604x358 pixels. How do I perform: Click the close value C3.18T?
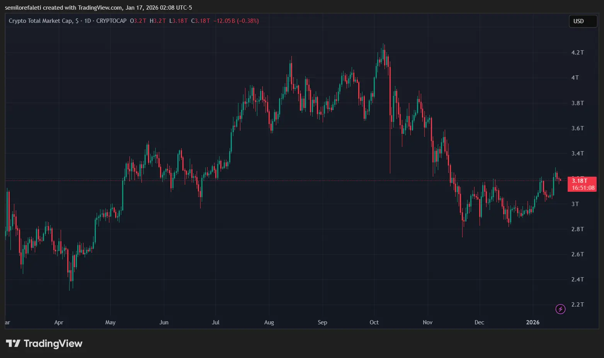tap(201, 21)
